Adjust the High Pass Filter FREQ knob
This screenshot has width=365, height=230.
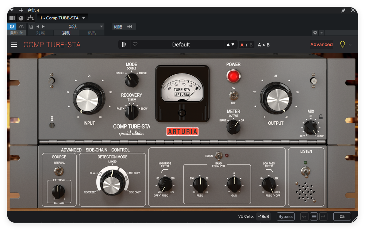pyautogui.click(x=165, y=185)
